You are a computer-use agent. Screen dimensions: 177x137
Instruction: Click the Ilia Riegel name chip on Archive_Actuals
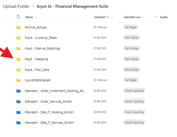(131, 27)
